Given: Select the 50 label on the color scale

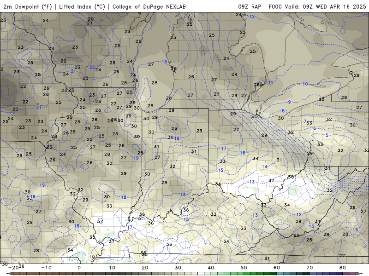Looking at the screenshot, I should (244, 268).
